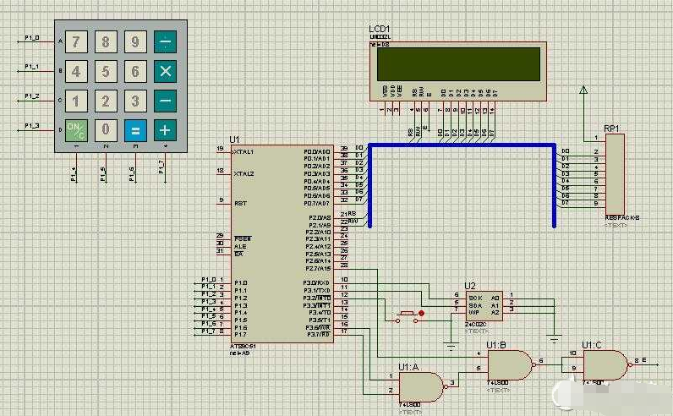Click the minus key on the keypad
The height and width of the screenshot is (416, 673).
[165, 101]
